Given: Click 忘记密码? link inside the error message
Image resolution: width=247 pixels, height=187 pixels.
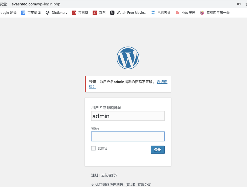Looking at the screenshot, I should 162,82.
